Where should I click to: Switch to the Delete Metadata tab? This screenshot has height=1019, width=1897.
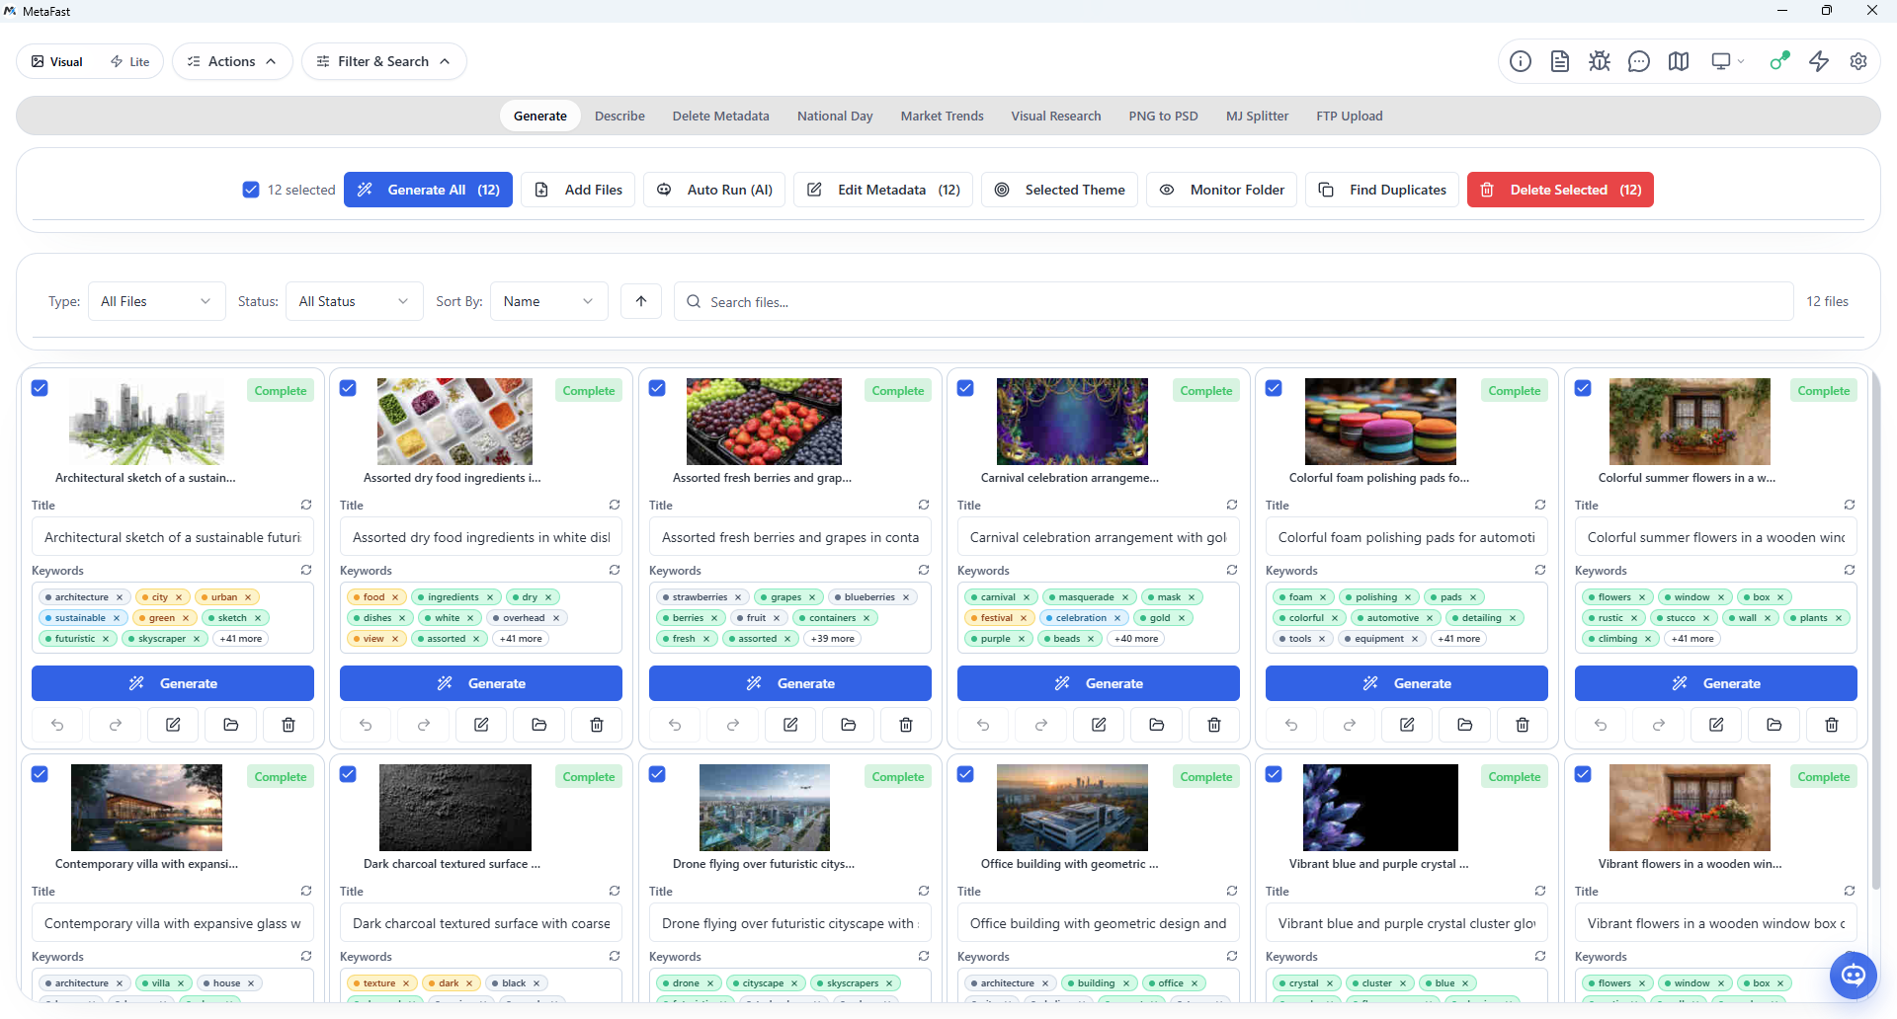pos(721,116)
